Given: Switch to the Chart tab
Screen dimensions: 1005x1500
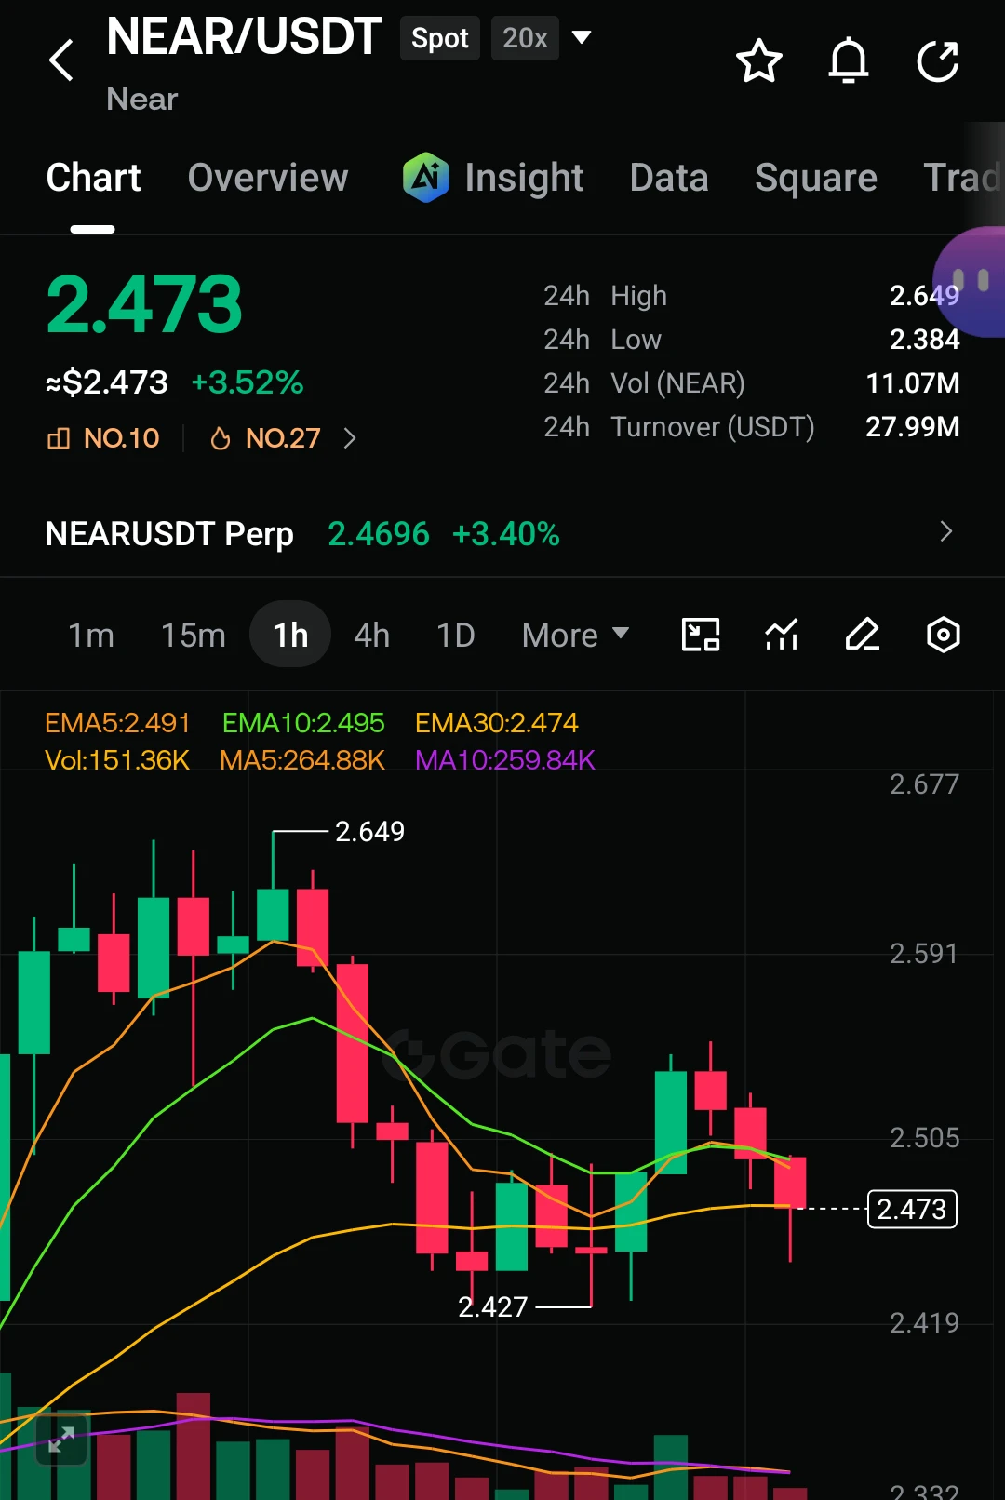Looking at the screenshot, I should pyautogui.click(x=93, y=178).
